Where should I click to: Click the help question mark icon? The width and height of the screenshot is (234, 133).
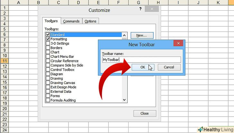pos(140,9)
